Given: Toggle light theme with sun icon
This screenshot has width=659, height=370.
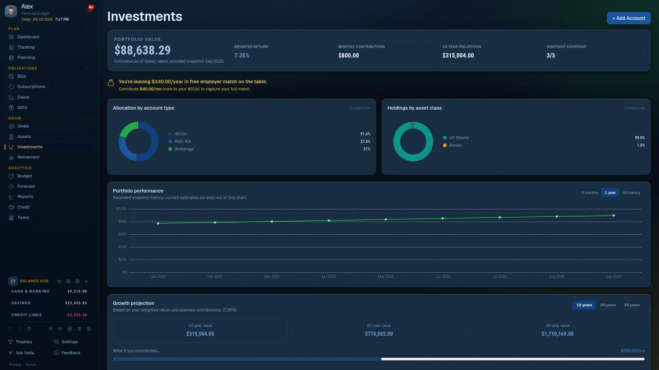Looking at the screenshot, I should pos(50,329).
